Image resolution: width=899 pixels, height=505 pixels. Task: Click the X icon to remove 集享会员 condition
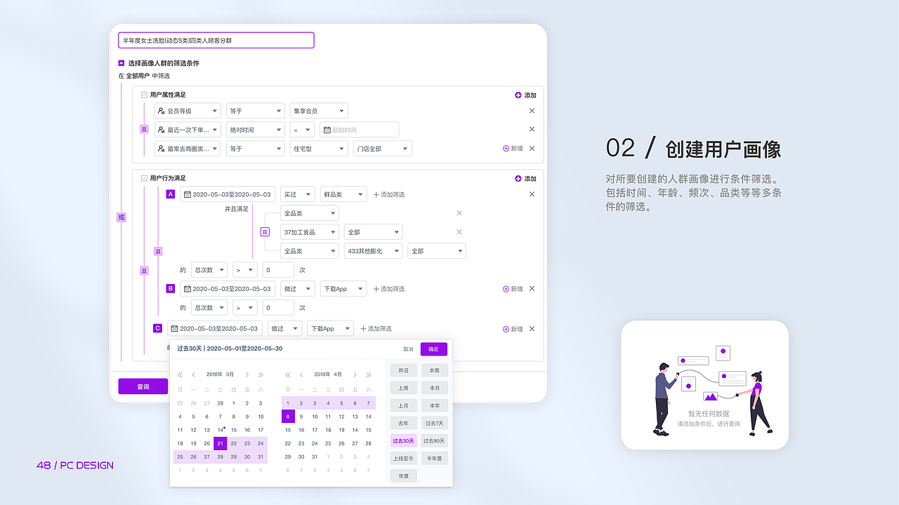(532, 110)
